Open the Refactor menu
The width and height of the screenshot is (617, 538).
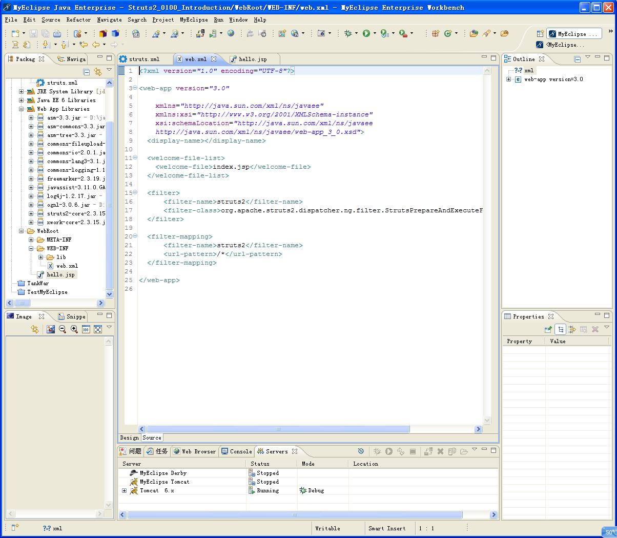(x=78, y=19)
